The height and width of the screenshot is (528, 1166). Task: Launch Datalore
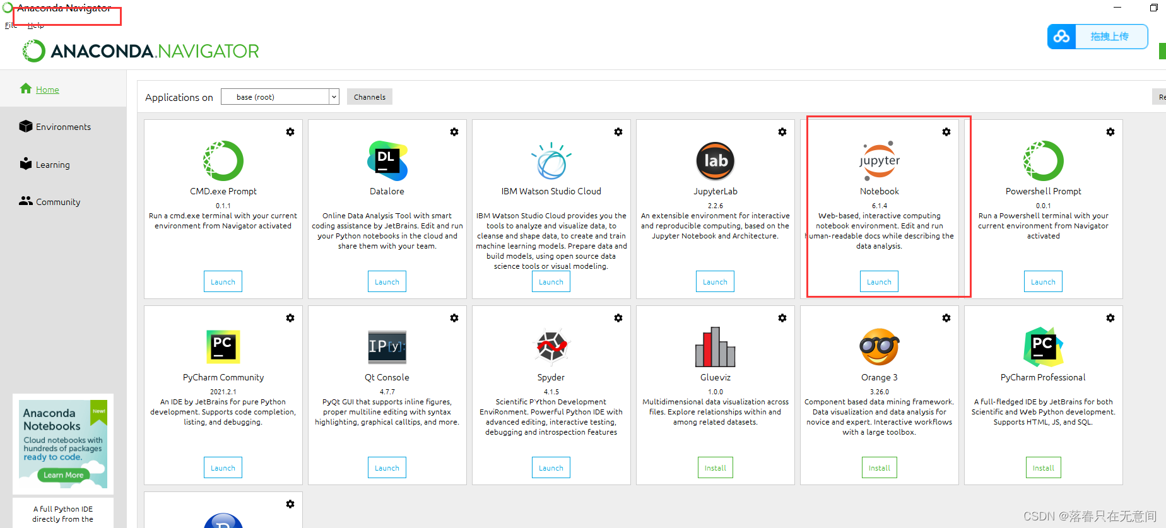pyautogui.click(x=387, y=281)
